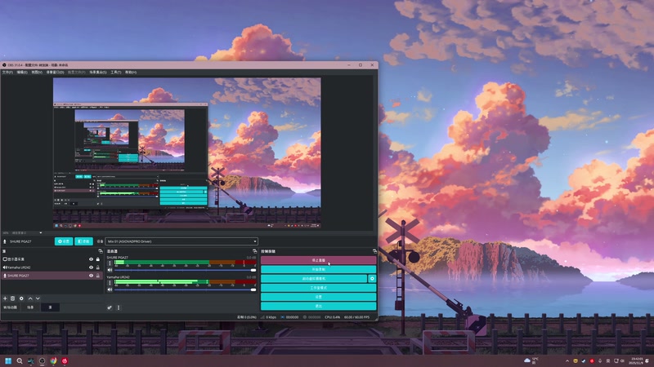Open the 视图(V) View menu
Screen dimensions: 654x367
coord(37,73)
